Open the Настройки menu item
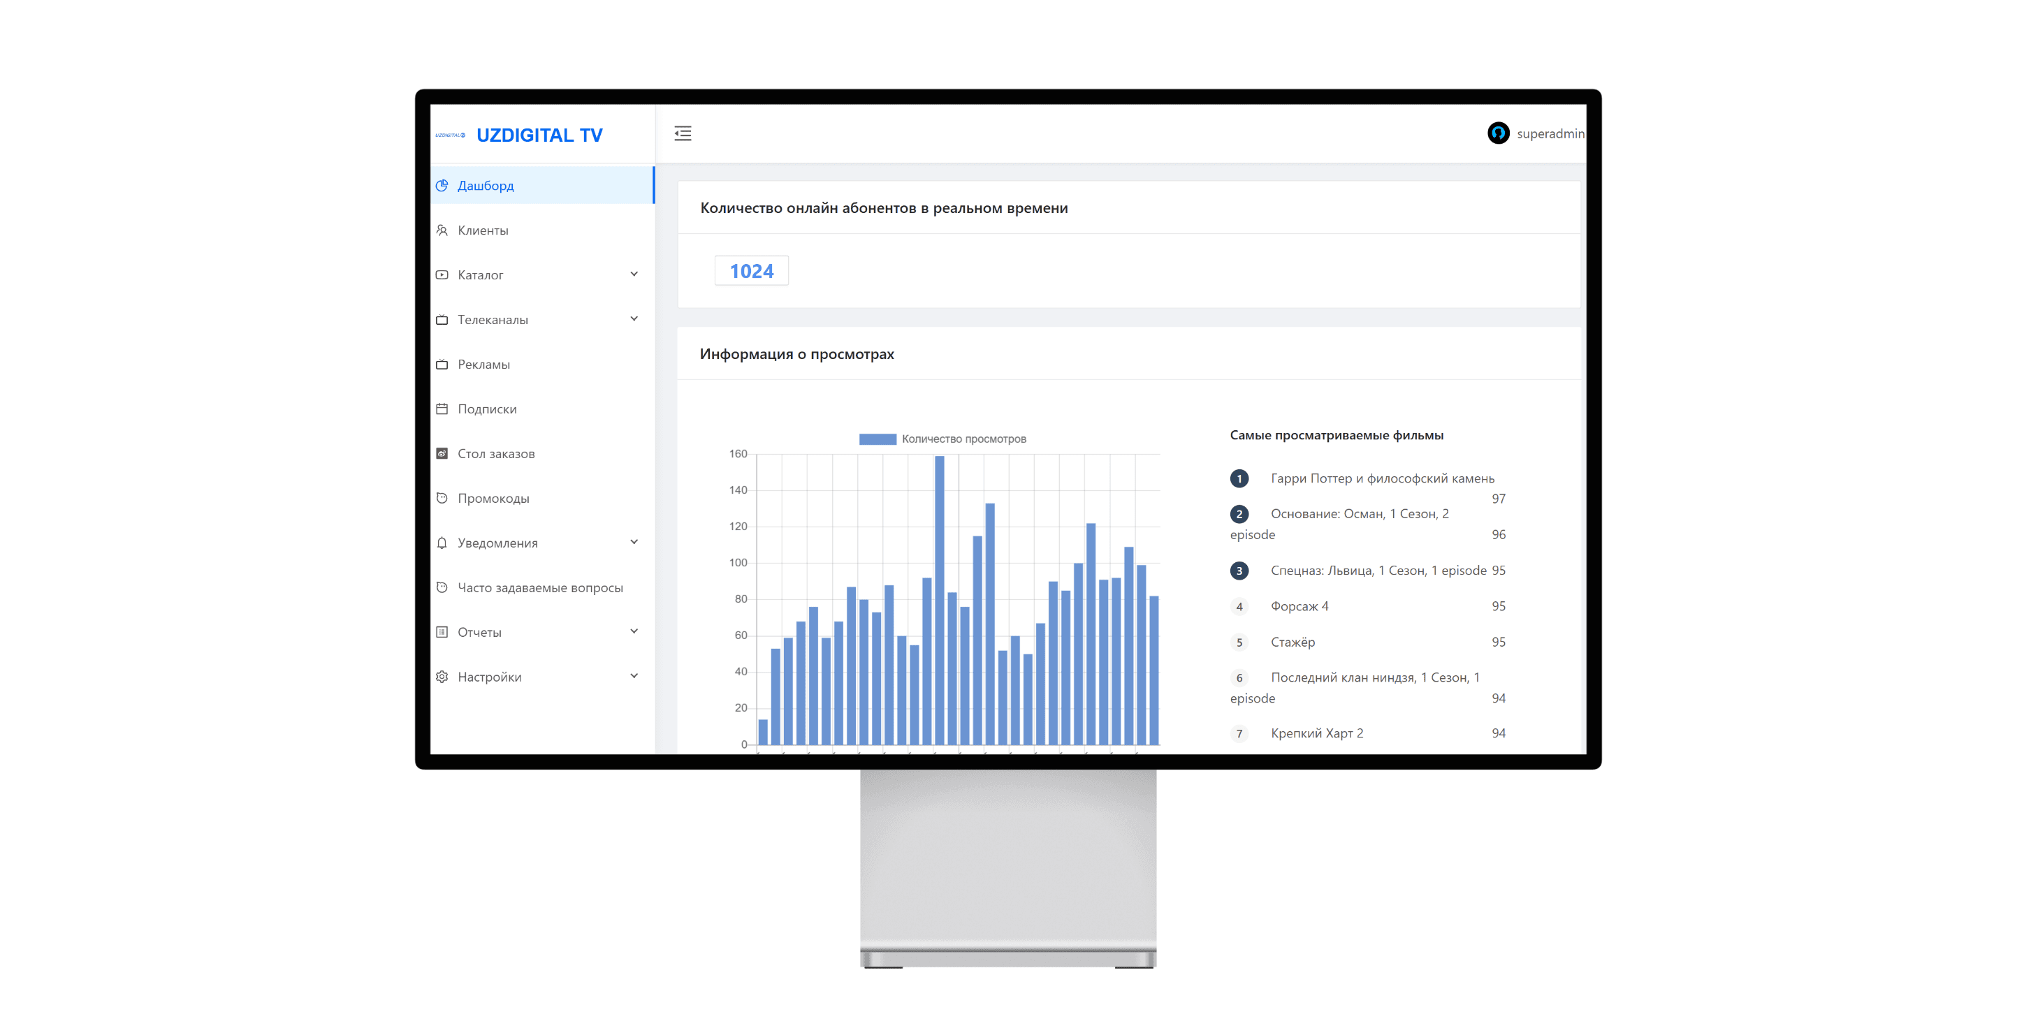 pos(542,676)
